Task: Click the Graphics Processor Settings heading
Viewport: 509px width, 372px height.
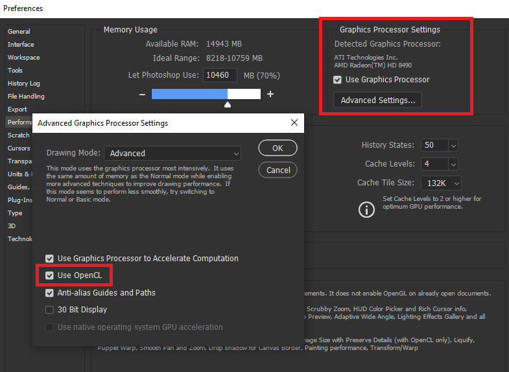Action: point(390,30)
